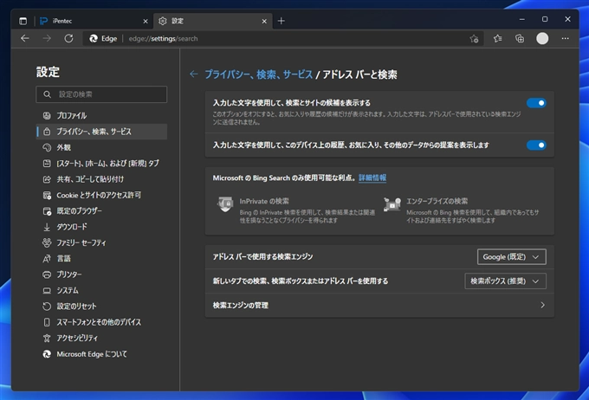Switch to the 設定 tab

pyautogui.click(x=212, y=21)
